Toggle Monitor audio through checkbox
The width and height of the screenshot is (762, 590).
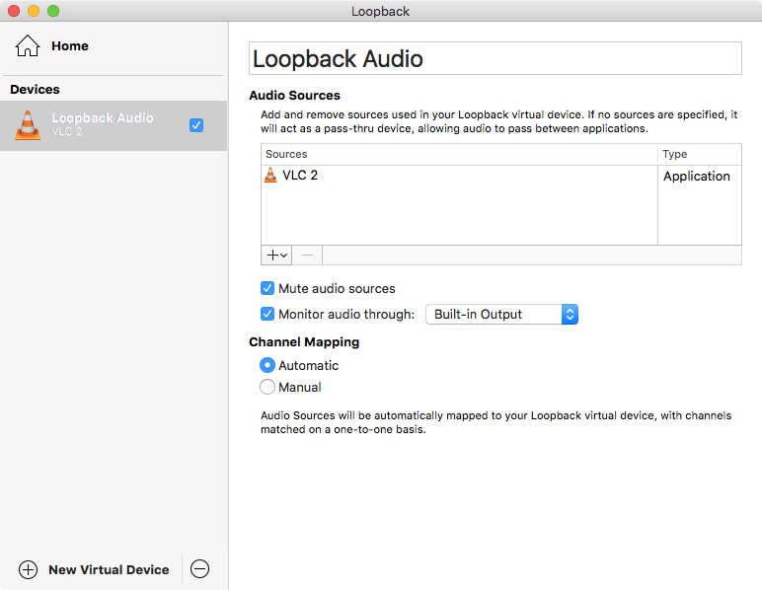click(x=267, y=314)
